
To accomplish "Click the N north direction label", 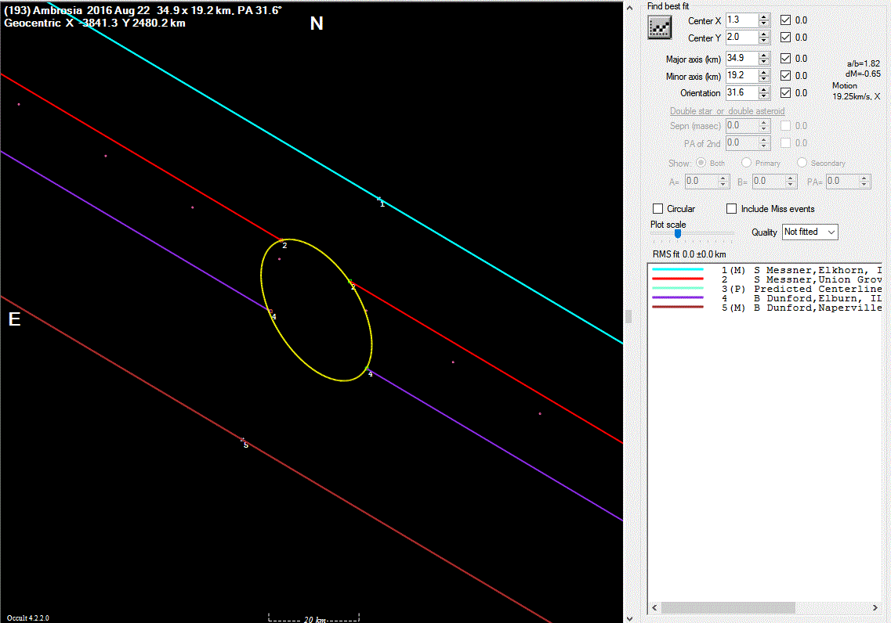I will coord(317,23).
